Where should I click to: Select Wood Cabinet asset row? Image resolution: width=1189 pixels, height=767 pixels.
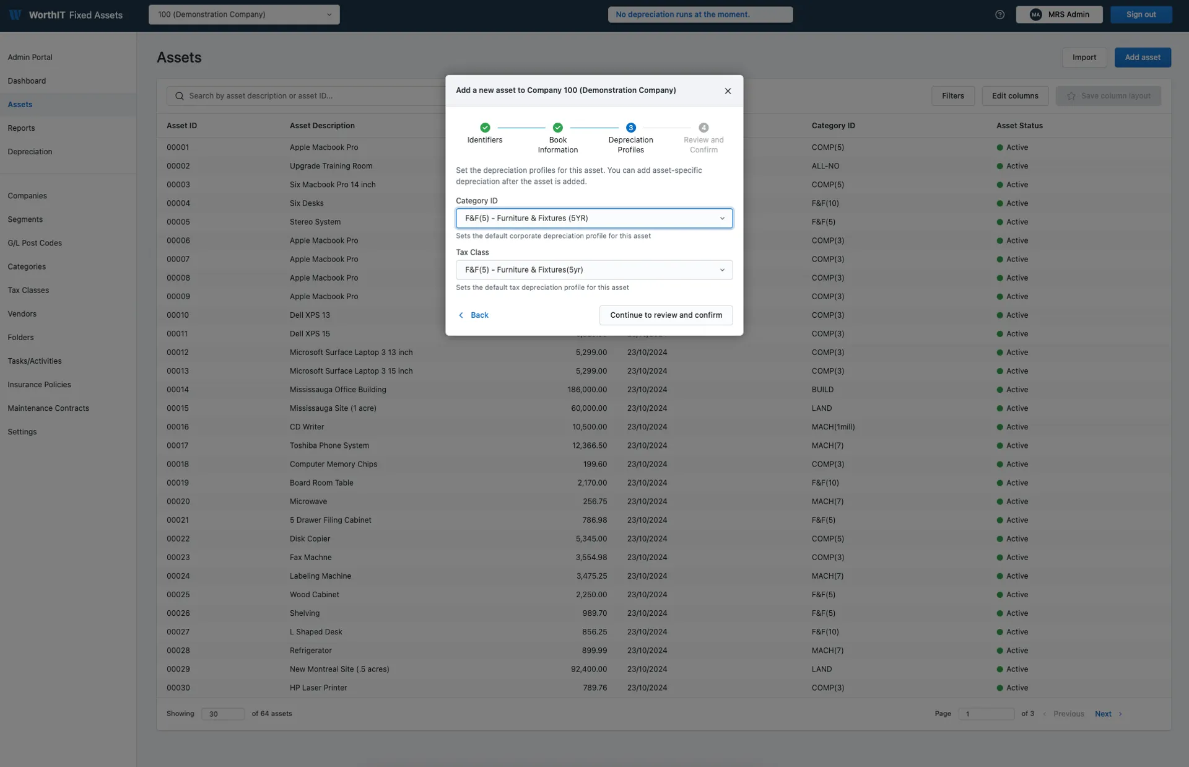[x=663, y=594]
